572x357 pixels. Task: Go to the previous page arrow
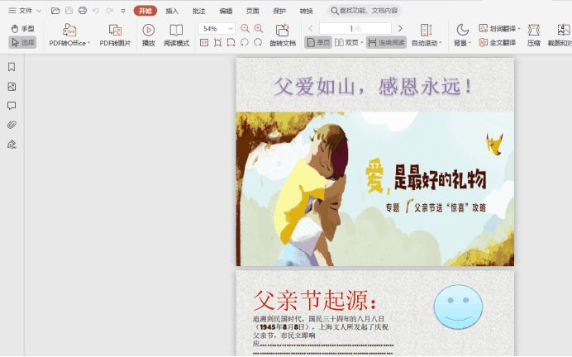(311, 28)
